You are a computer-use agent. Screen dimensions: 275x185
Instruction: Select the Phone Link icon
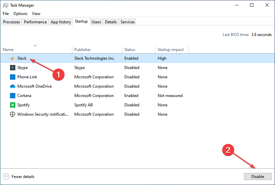tap(12, 77)
